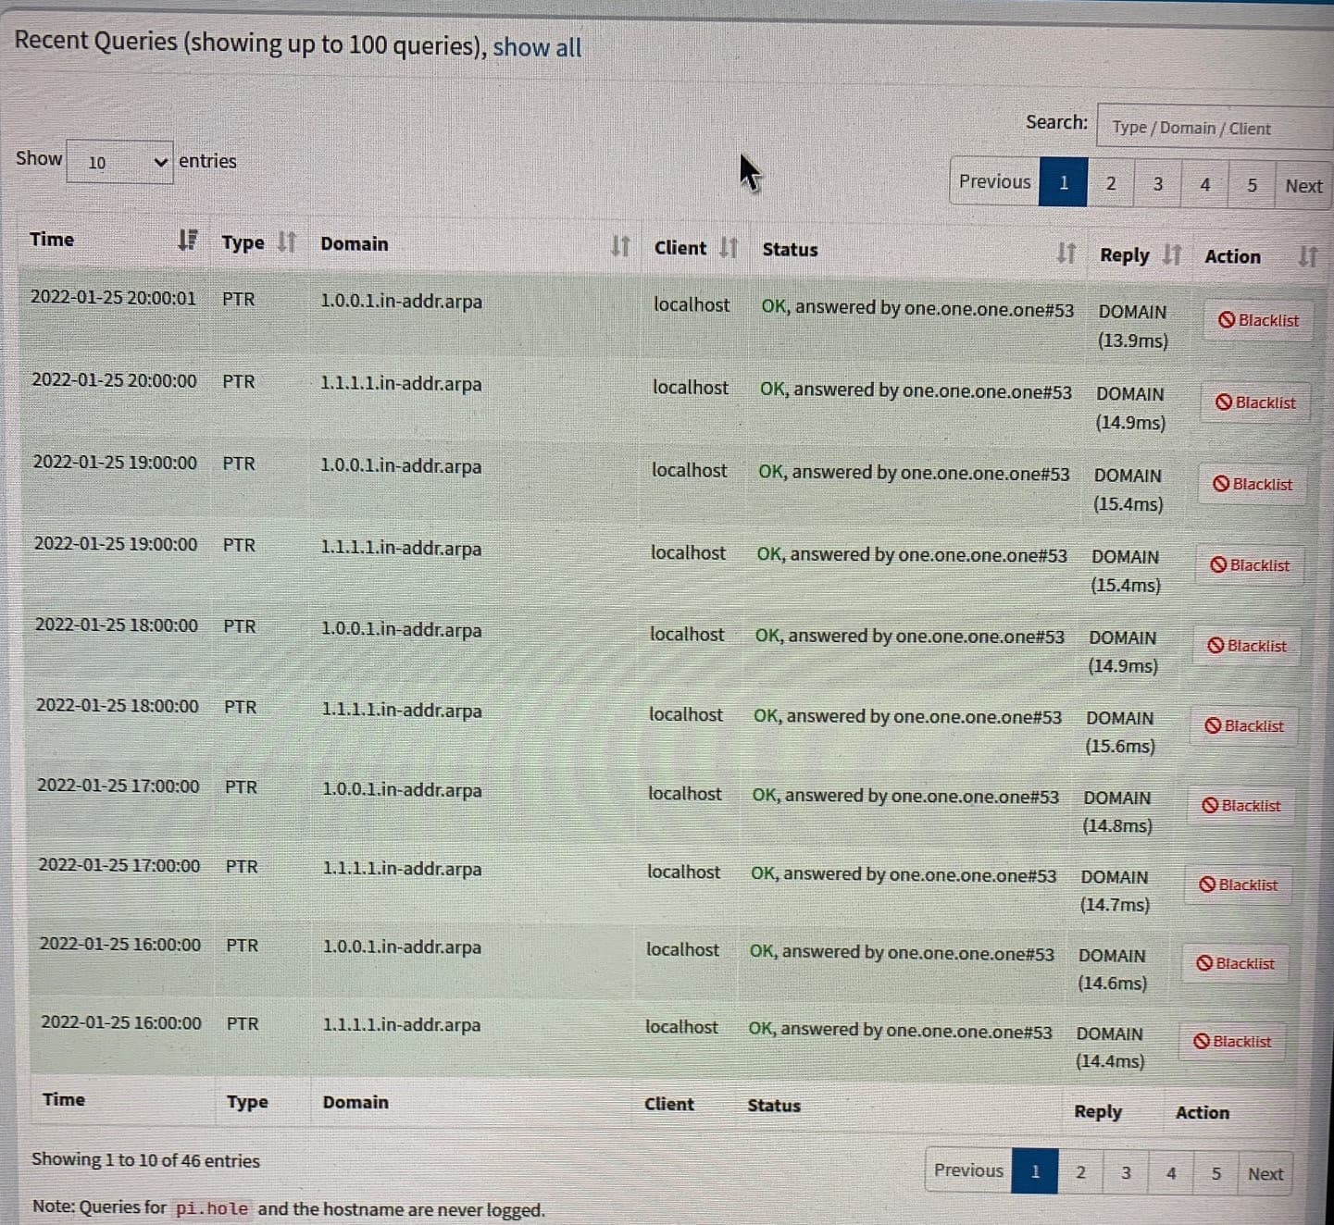Go to page 4 in the bottom pagination
The width and height of the screenshot is (1334, 1225).
pos(1171,1173)
